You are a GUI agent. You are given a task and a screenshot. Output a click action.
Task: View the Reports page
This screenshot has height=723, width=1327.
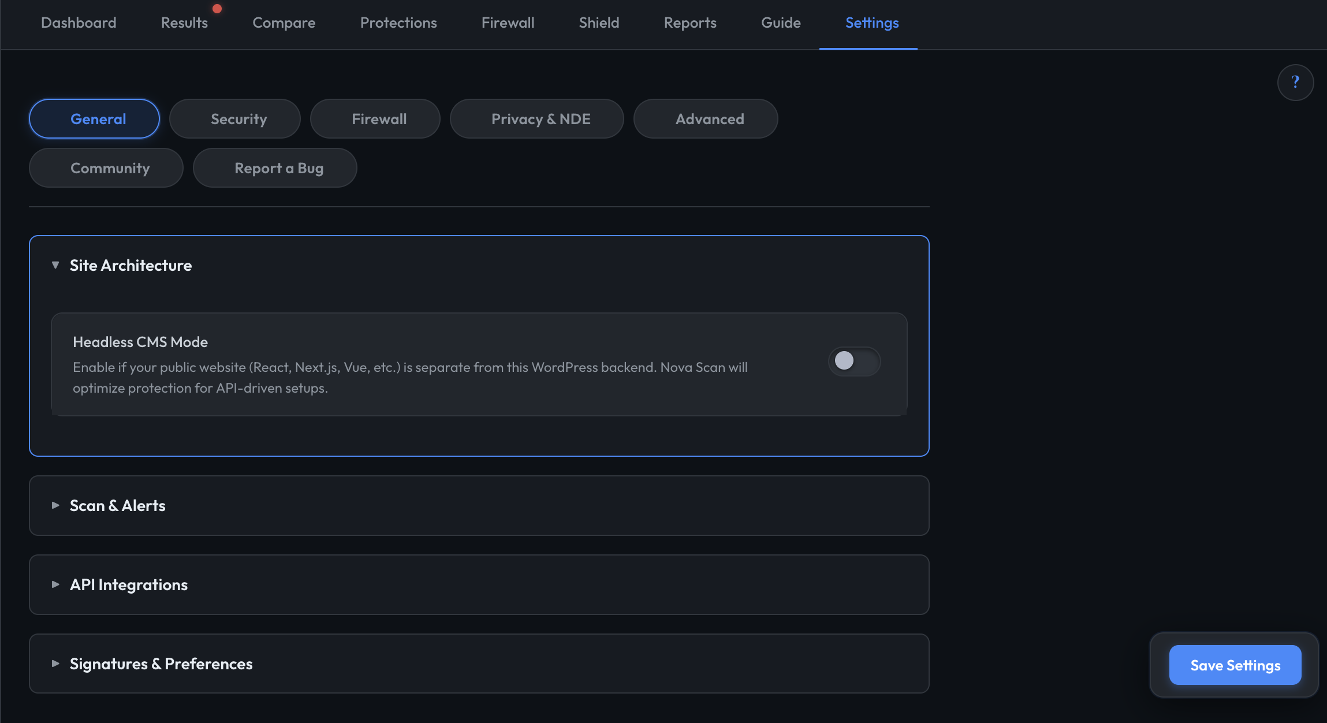coord(690,23)
